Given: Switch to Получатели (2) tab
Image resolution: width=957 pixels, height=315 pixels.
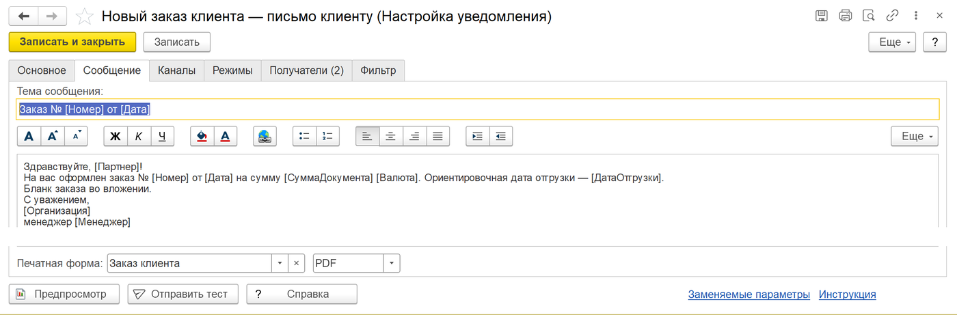Looking at the screenshot, I should (306, 70).
